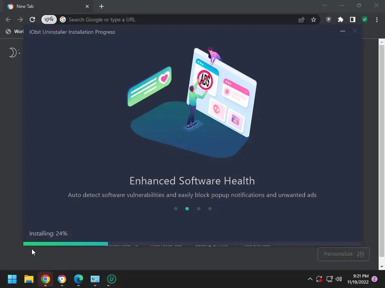Image resolution: width=385 pixels, height=288 pixels.
Task: Select the first slide indicator dot
Action: point(176,208)
